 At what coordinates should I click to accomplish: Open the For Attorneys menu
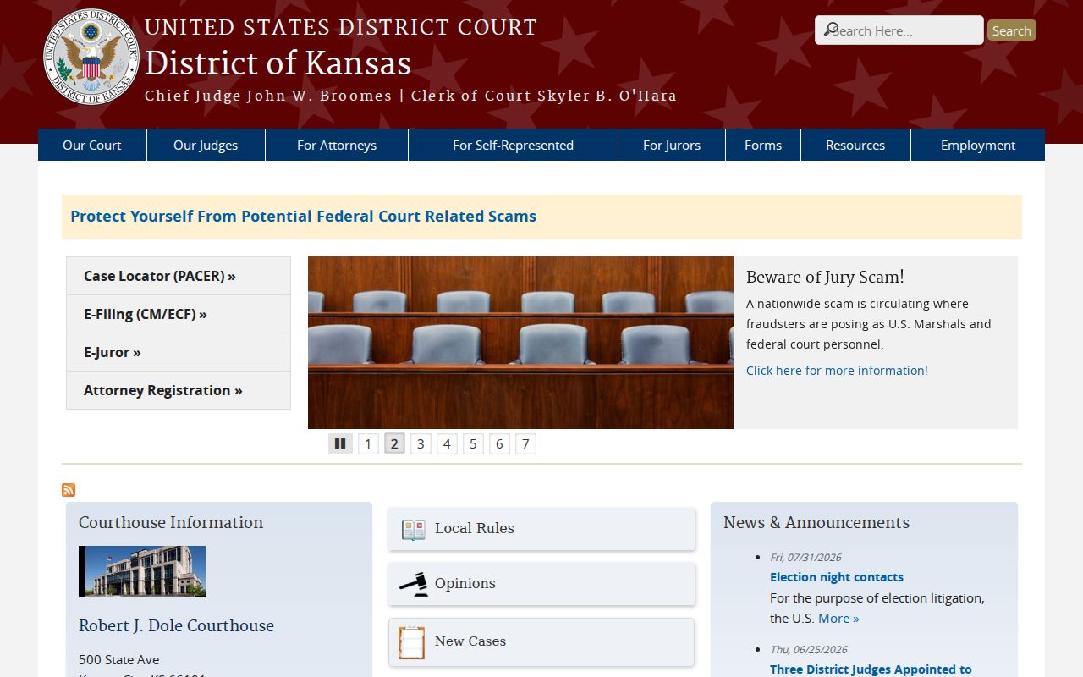[x=337, y=145]
